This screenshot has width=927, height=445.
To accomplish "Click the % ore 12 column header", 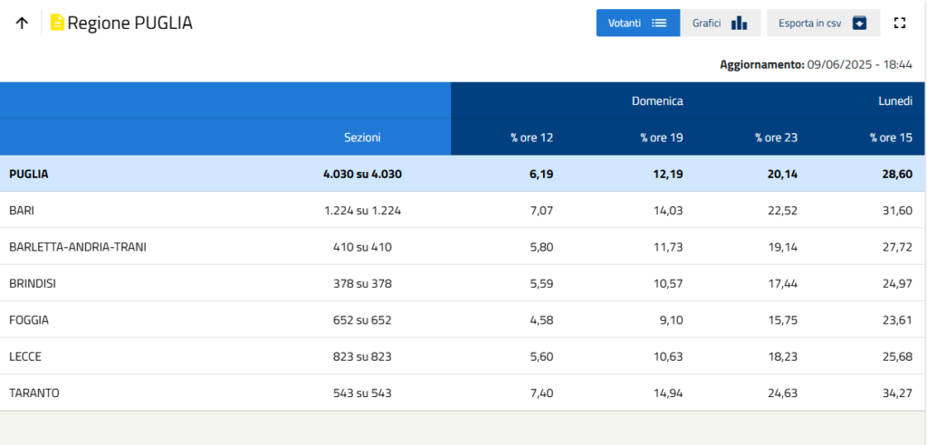I will coord(531,137).
